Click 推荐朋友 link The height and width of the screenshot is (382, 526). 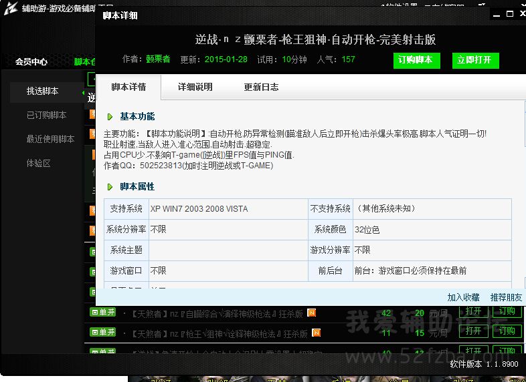506,297
